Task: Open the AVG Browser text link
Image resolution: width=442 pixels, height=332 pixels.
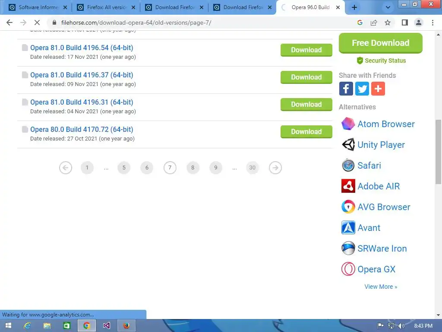Action: click(x=384, y=207)
